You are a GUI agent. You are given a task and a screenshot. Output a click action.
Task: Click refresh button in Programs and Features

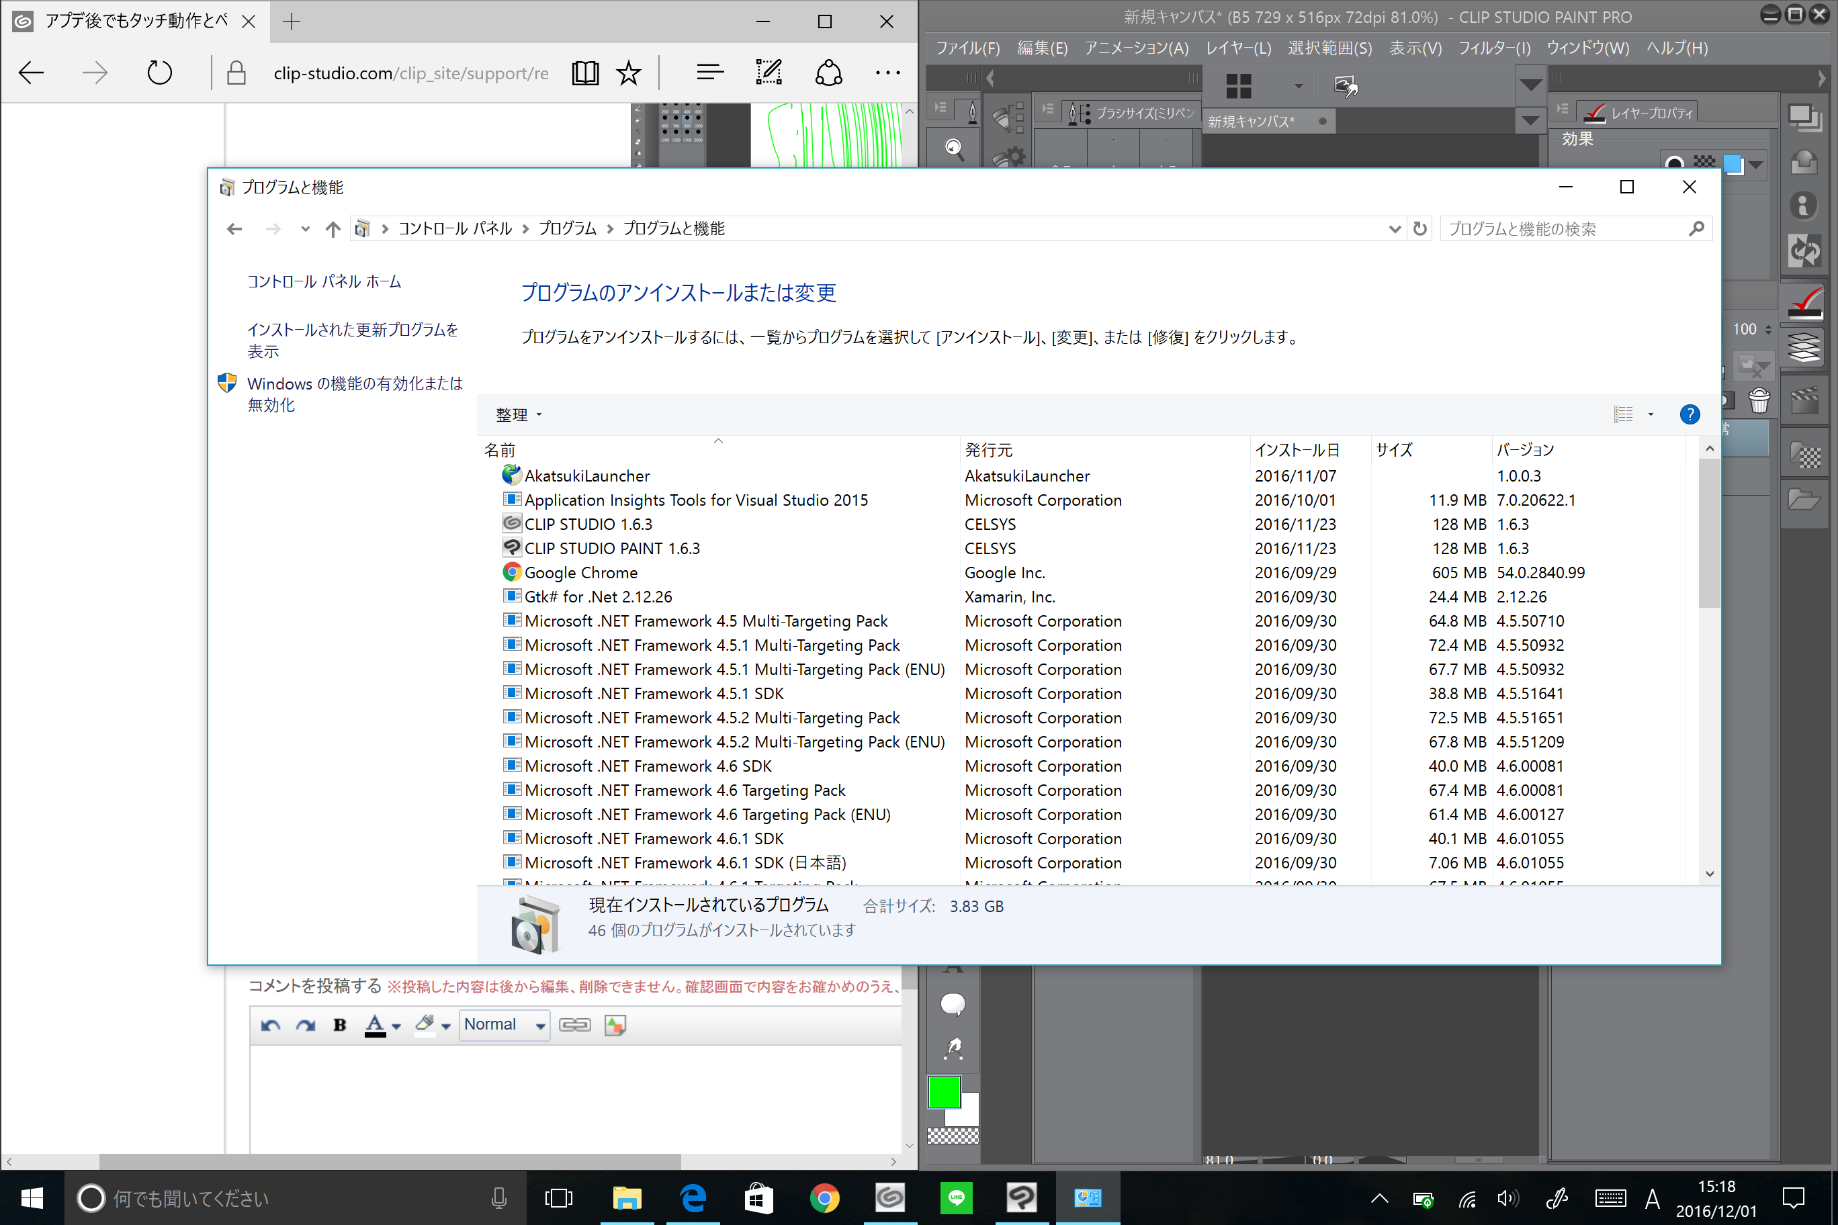pyautogui.click(x=1420, y=229)
